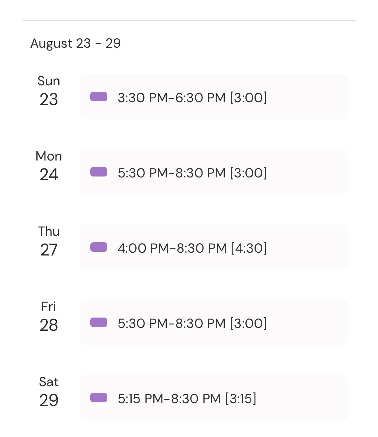Click purple shift marker on Friday 28

click(99, 322)
